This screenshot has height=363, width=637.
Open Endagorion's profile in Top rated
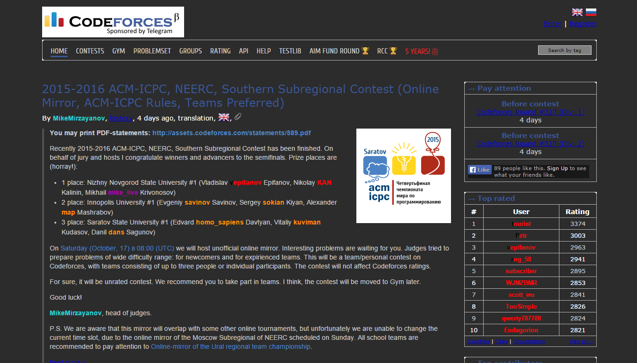(x=521, y=330)
